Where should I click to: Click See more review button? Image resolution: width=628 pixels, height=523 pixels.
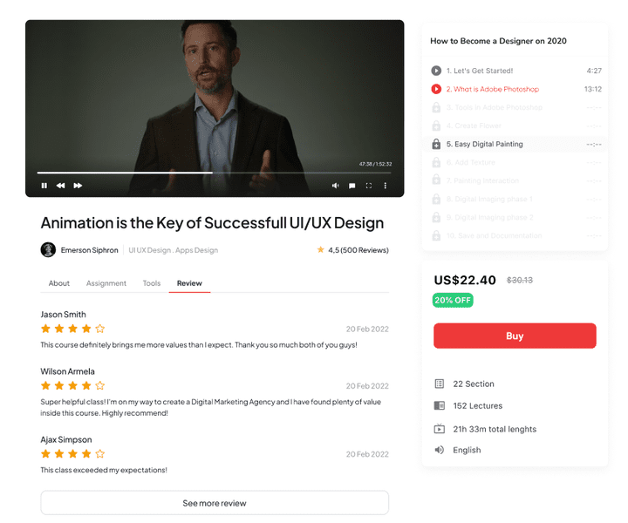(215, 503)
